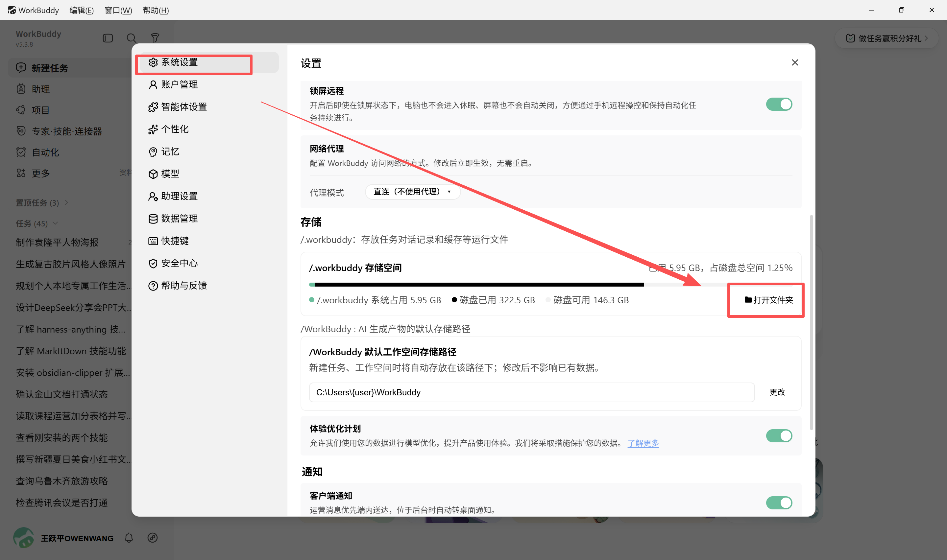Open task 了解 harness-anything 技...
947x560 pixels.
point(71,329)
